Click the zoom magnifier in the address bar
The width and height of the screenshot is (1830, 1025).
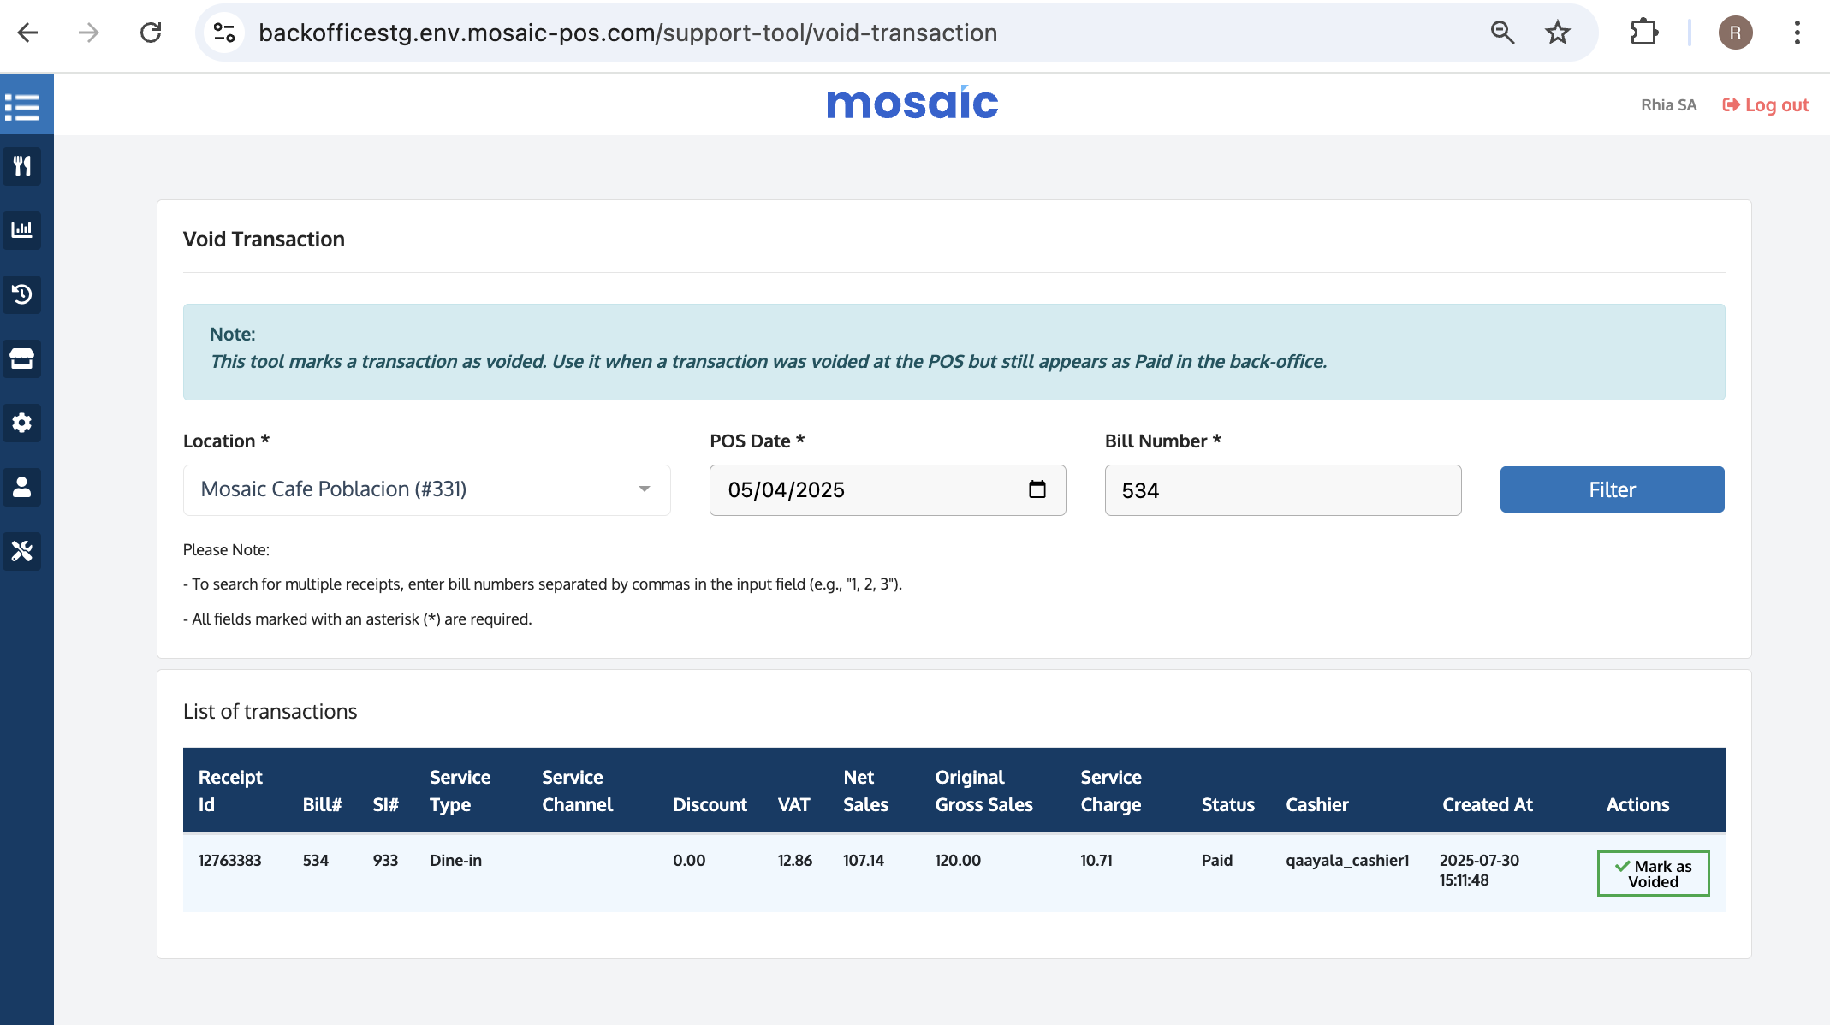pos(1501,32)
